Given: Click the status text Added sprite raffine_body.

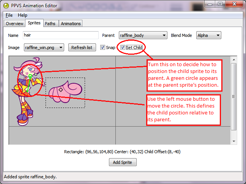Looking at the screenshot, I should [30, 177].
